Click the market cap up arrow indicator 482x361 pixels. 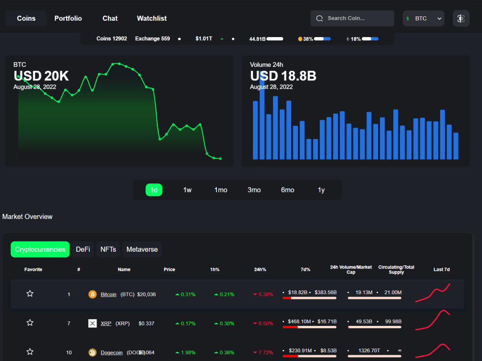coord(222,39)
